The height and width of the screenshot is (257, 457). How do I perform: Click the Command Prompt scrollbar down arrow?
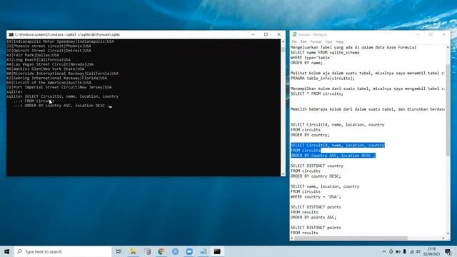coord(283,174)
